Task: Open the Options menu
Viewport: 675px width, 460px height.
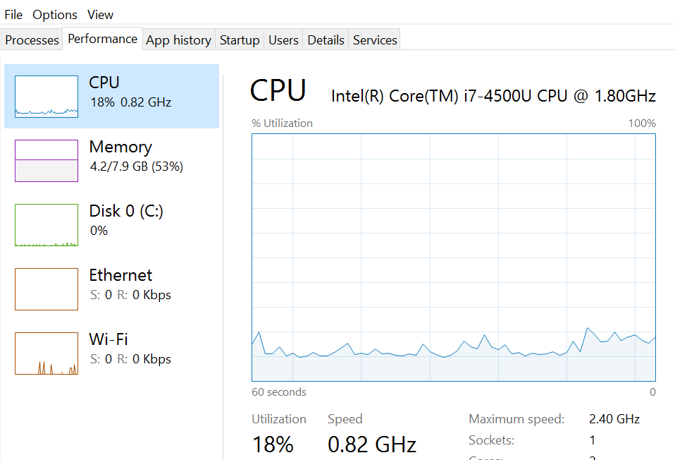Action: click(55, 15)
